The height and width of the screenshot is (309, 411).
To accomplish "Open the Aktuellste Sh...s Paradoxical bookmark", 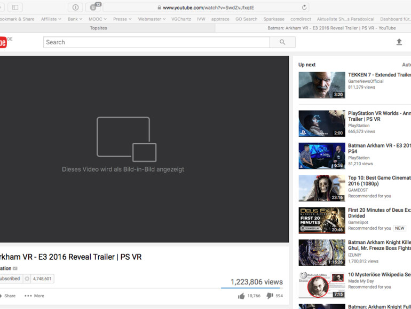I will (x=345, y=19).
